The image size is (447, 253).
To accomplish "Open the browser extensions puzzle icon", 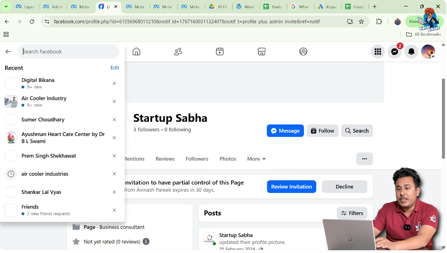I will pos(379,22).
